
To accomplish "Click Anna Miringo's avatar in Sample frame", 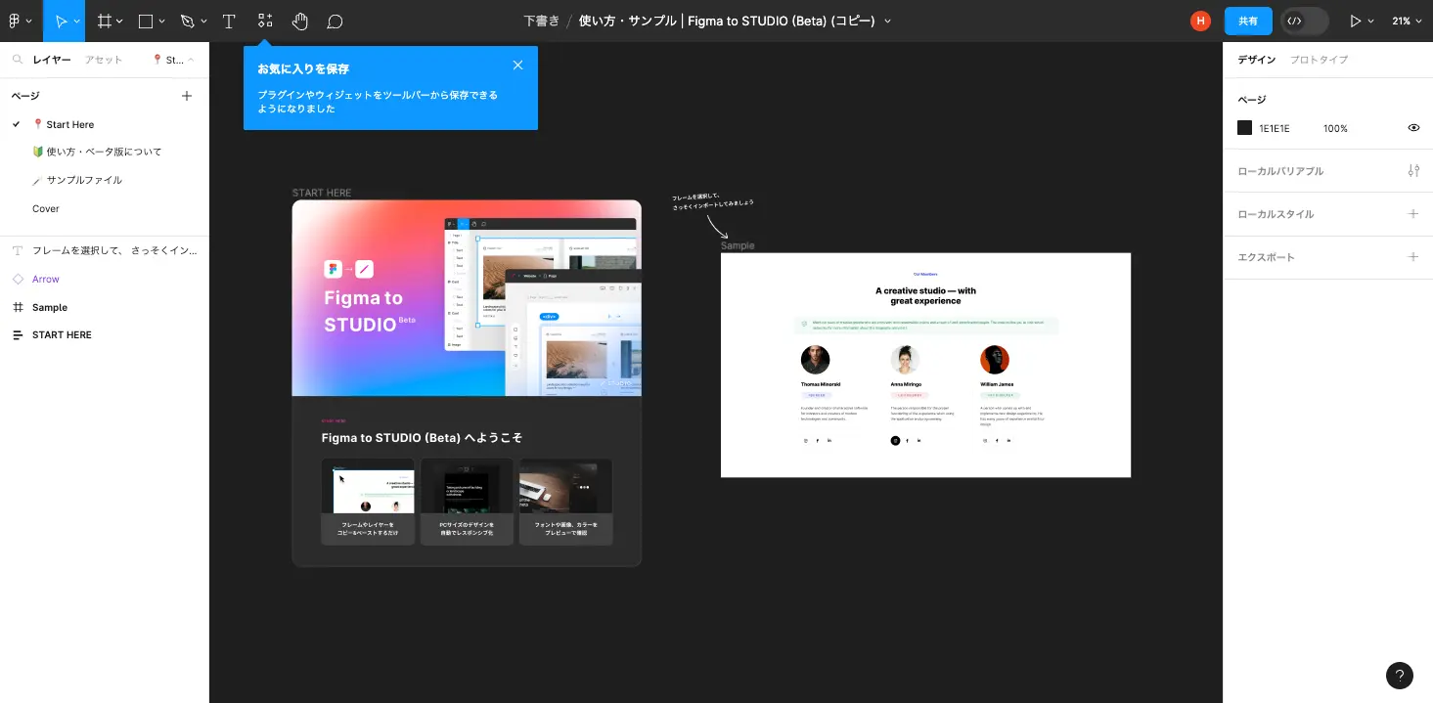I will click(905, 360).
